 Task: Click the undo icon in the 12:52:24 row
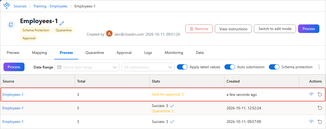(x=320, y=108)
